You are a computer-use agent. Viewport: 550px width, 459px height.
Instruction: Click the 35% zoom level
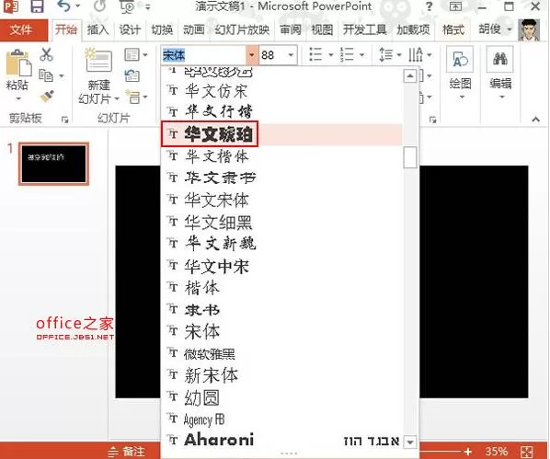click(x=497, y=452)
